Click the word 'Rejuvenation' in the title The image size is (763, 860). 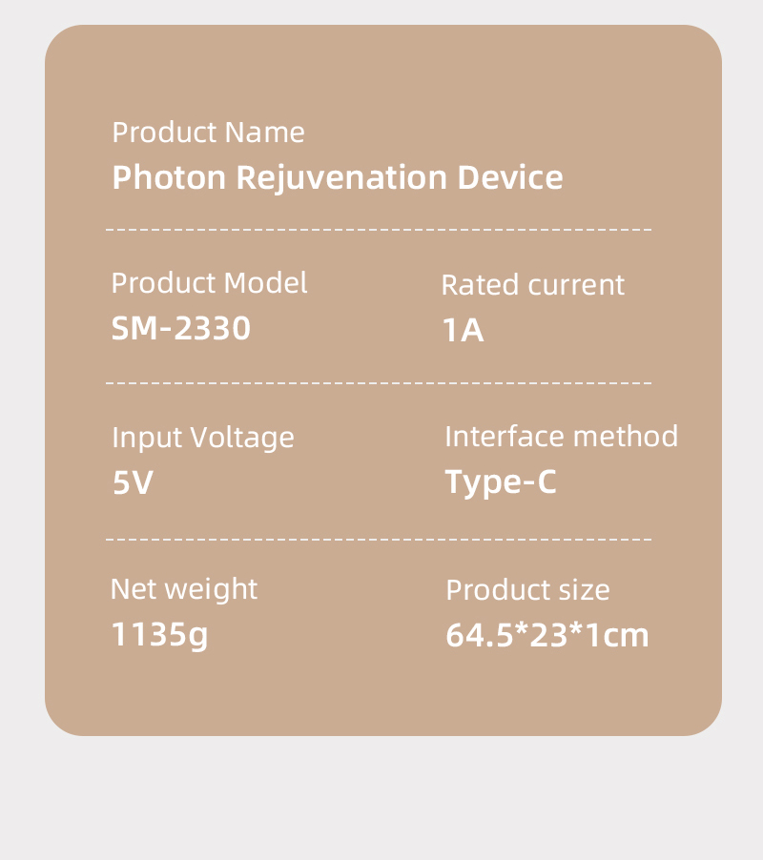tap(341, 179)
